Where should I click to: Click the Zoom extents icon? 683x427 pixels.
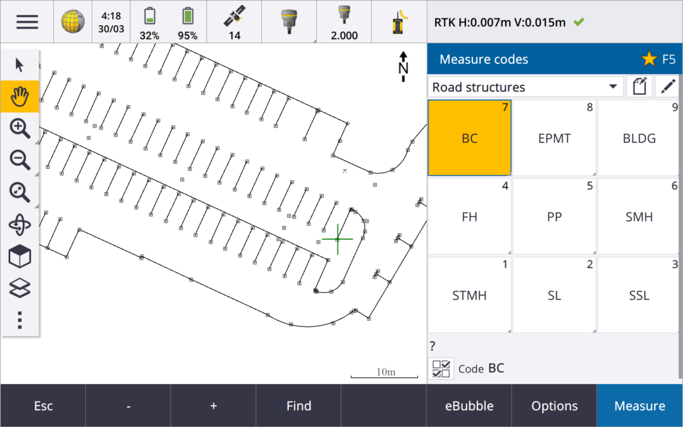pyautogui.click(x=20, y=192)
